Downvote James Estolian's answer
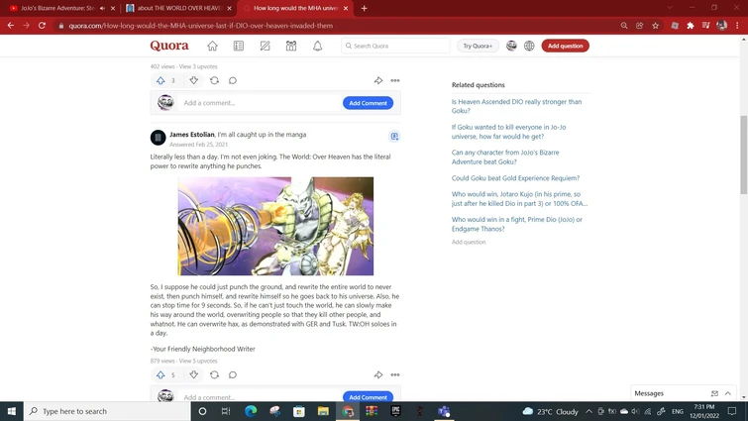 coord(193,374)
